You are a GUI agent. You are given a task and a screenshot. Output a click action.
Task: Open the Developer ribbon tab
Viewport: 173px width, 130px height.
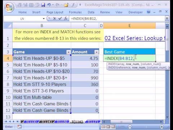[136, 12]
